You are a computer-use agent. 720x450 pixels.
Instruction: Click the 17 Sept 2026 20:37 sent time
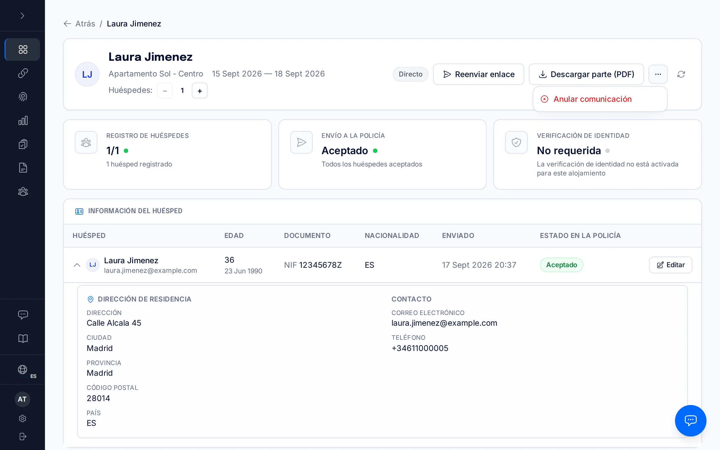pos(479,265)
